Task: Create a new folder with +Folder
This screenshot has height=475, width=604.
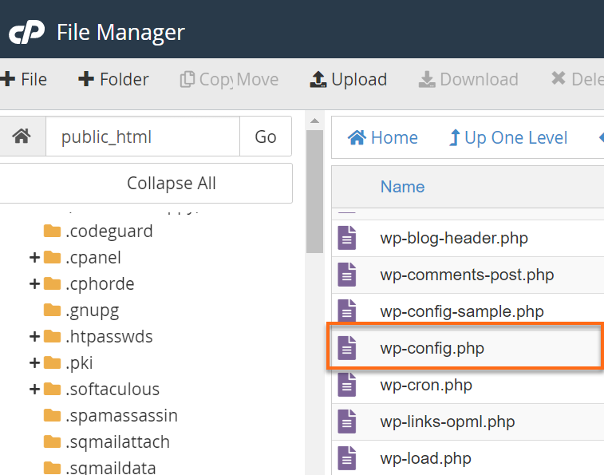Action: 113,79
